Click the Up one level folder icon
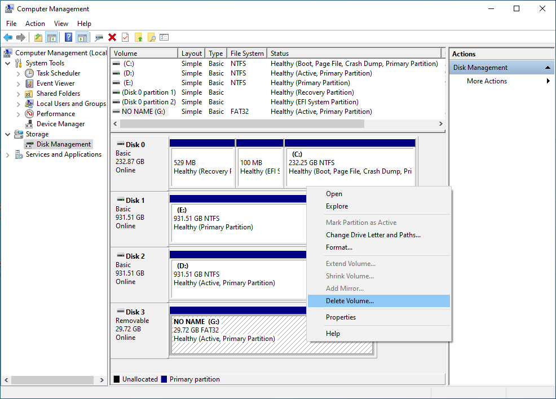This screenshot has height=399, width=556. click(38, 37)
